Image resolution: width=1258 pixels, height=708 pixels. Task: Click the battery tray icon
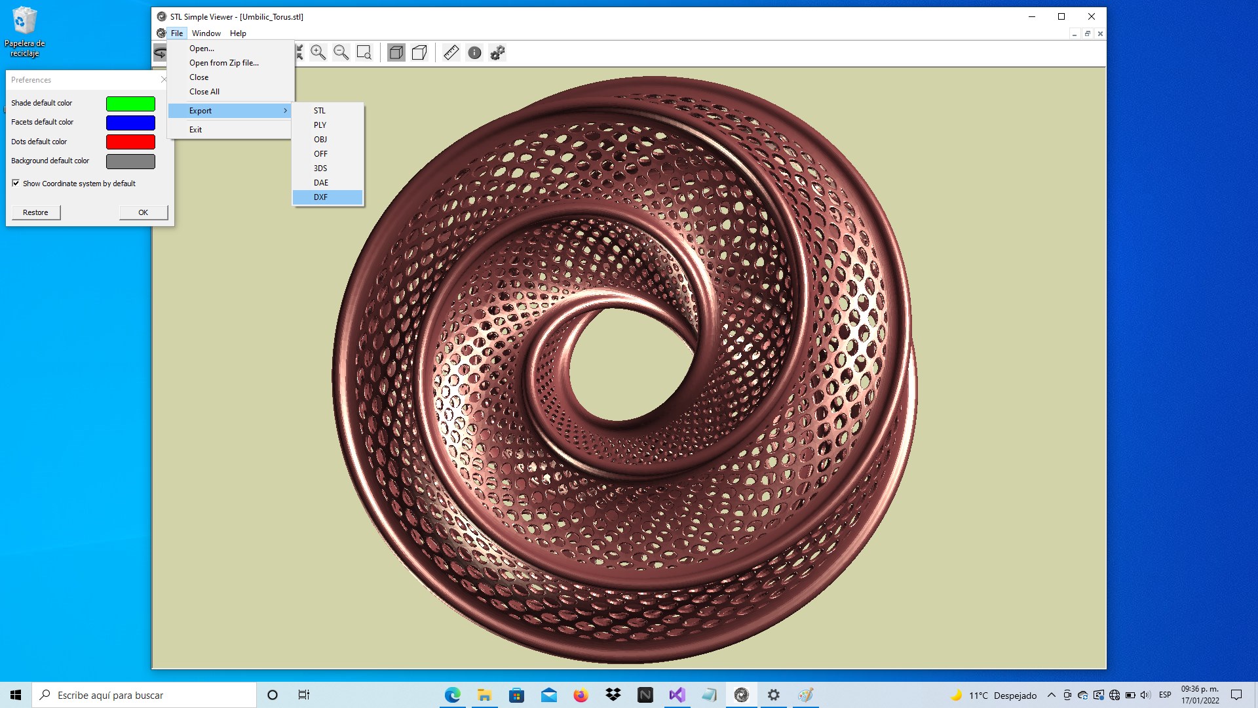[x=1130, y=695]
